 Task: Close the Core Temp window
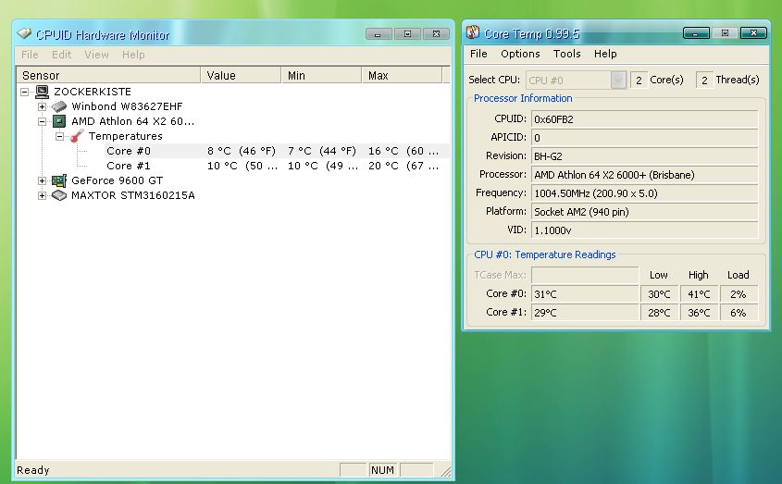click(x=753, y=33)
